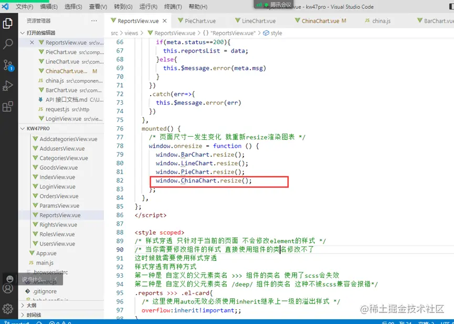
Task: Open the 选择(S) menu
Action: point(73,7)
